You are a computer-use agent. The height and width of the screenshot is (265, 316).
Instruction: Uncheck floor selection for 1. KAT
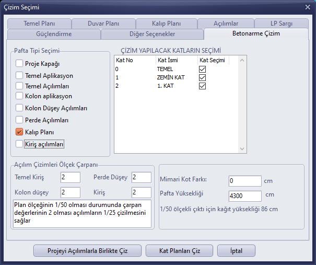coord(202,86)
